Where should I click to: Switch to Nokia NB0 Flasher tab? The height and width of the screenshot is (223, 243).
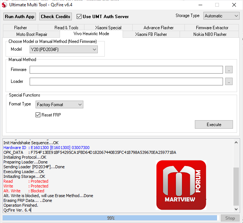click(210, 34)
